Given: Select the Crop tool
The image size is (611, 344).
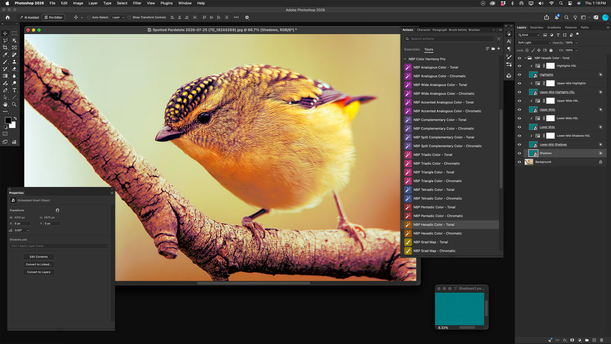Looking at the screenshot, I should click(6, 47).
